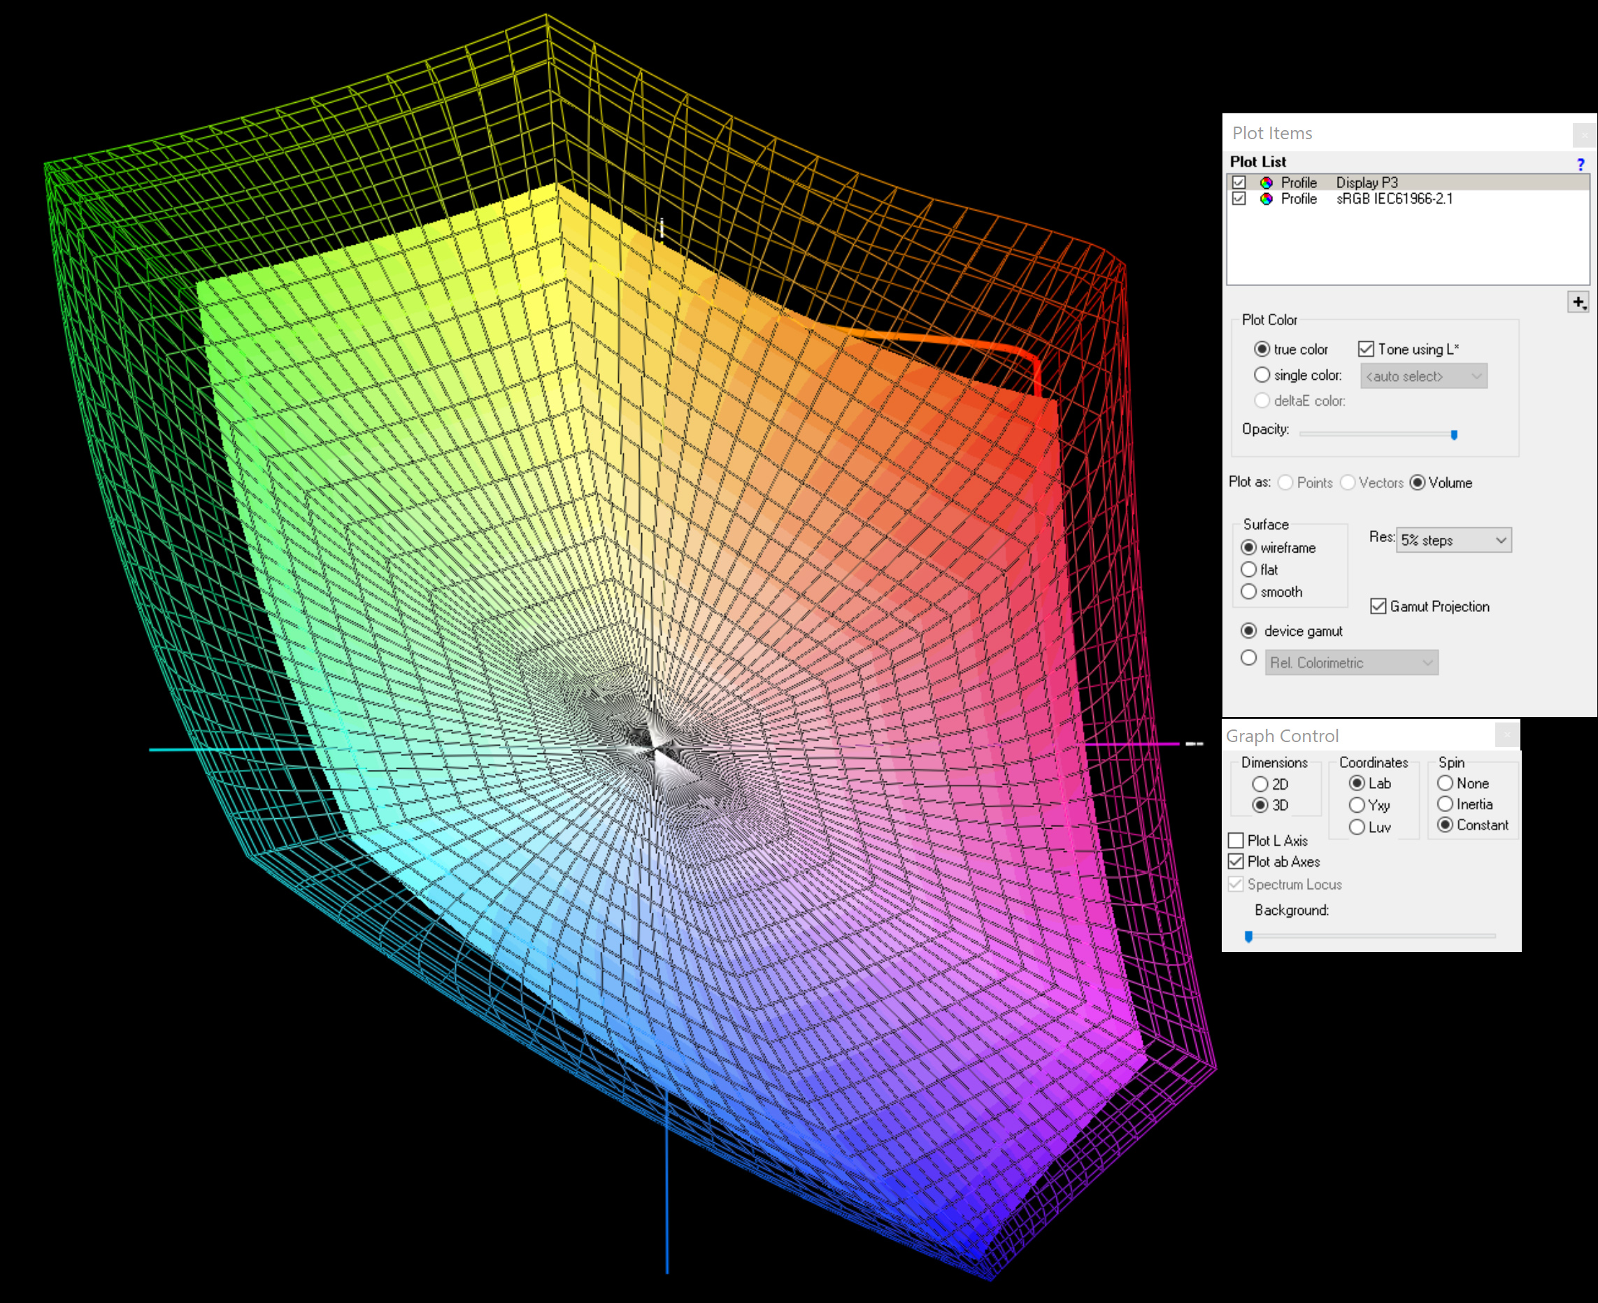Screen dimensions: 1598x1303
Task: Select smooth surface option
Action: [x=1249, y=592]
